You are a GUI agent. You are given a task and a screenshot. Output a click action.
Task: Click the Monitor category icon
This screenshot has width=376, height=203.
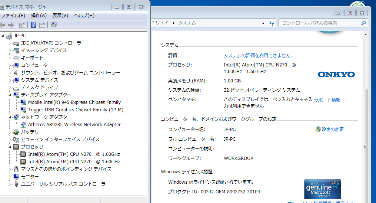click(x=16, y=177)
